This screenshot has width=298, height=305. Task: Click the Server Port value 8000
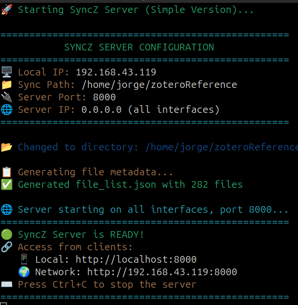104,97
